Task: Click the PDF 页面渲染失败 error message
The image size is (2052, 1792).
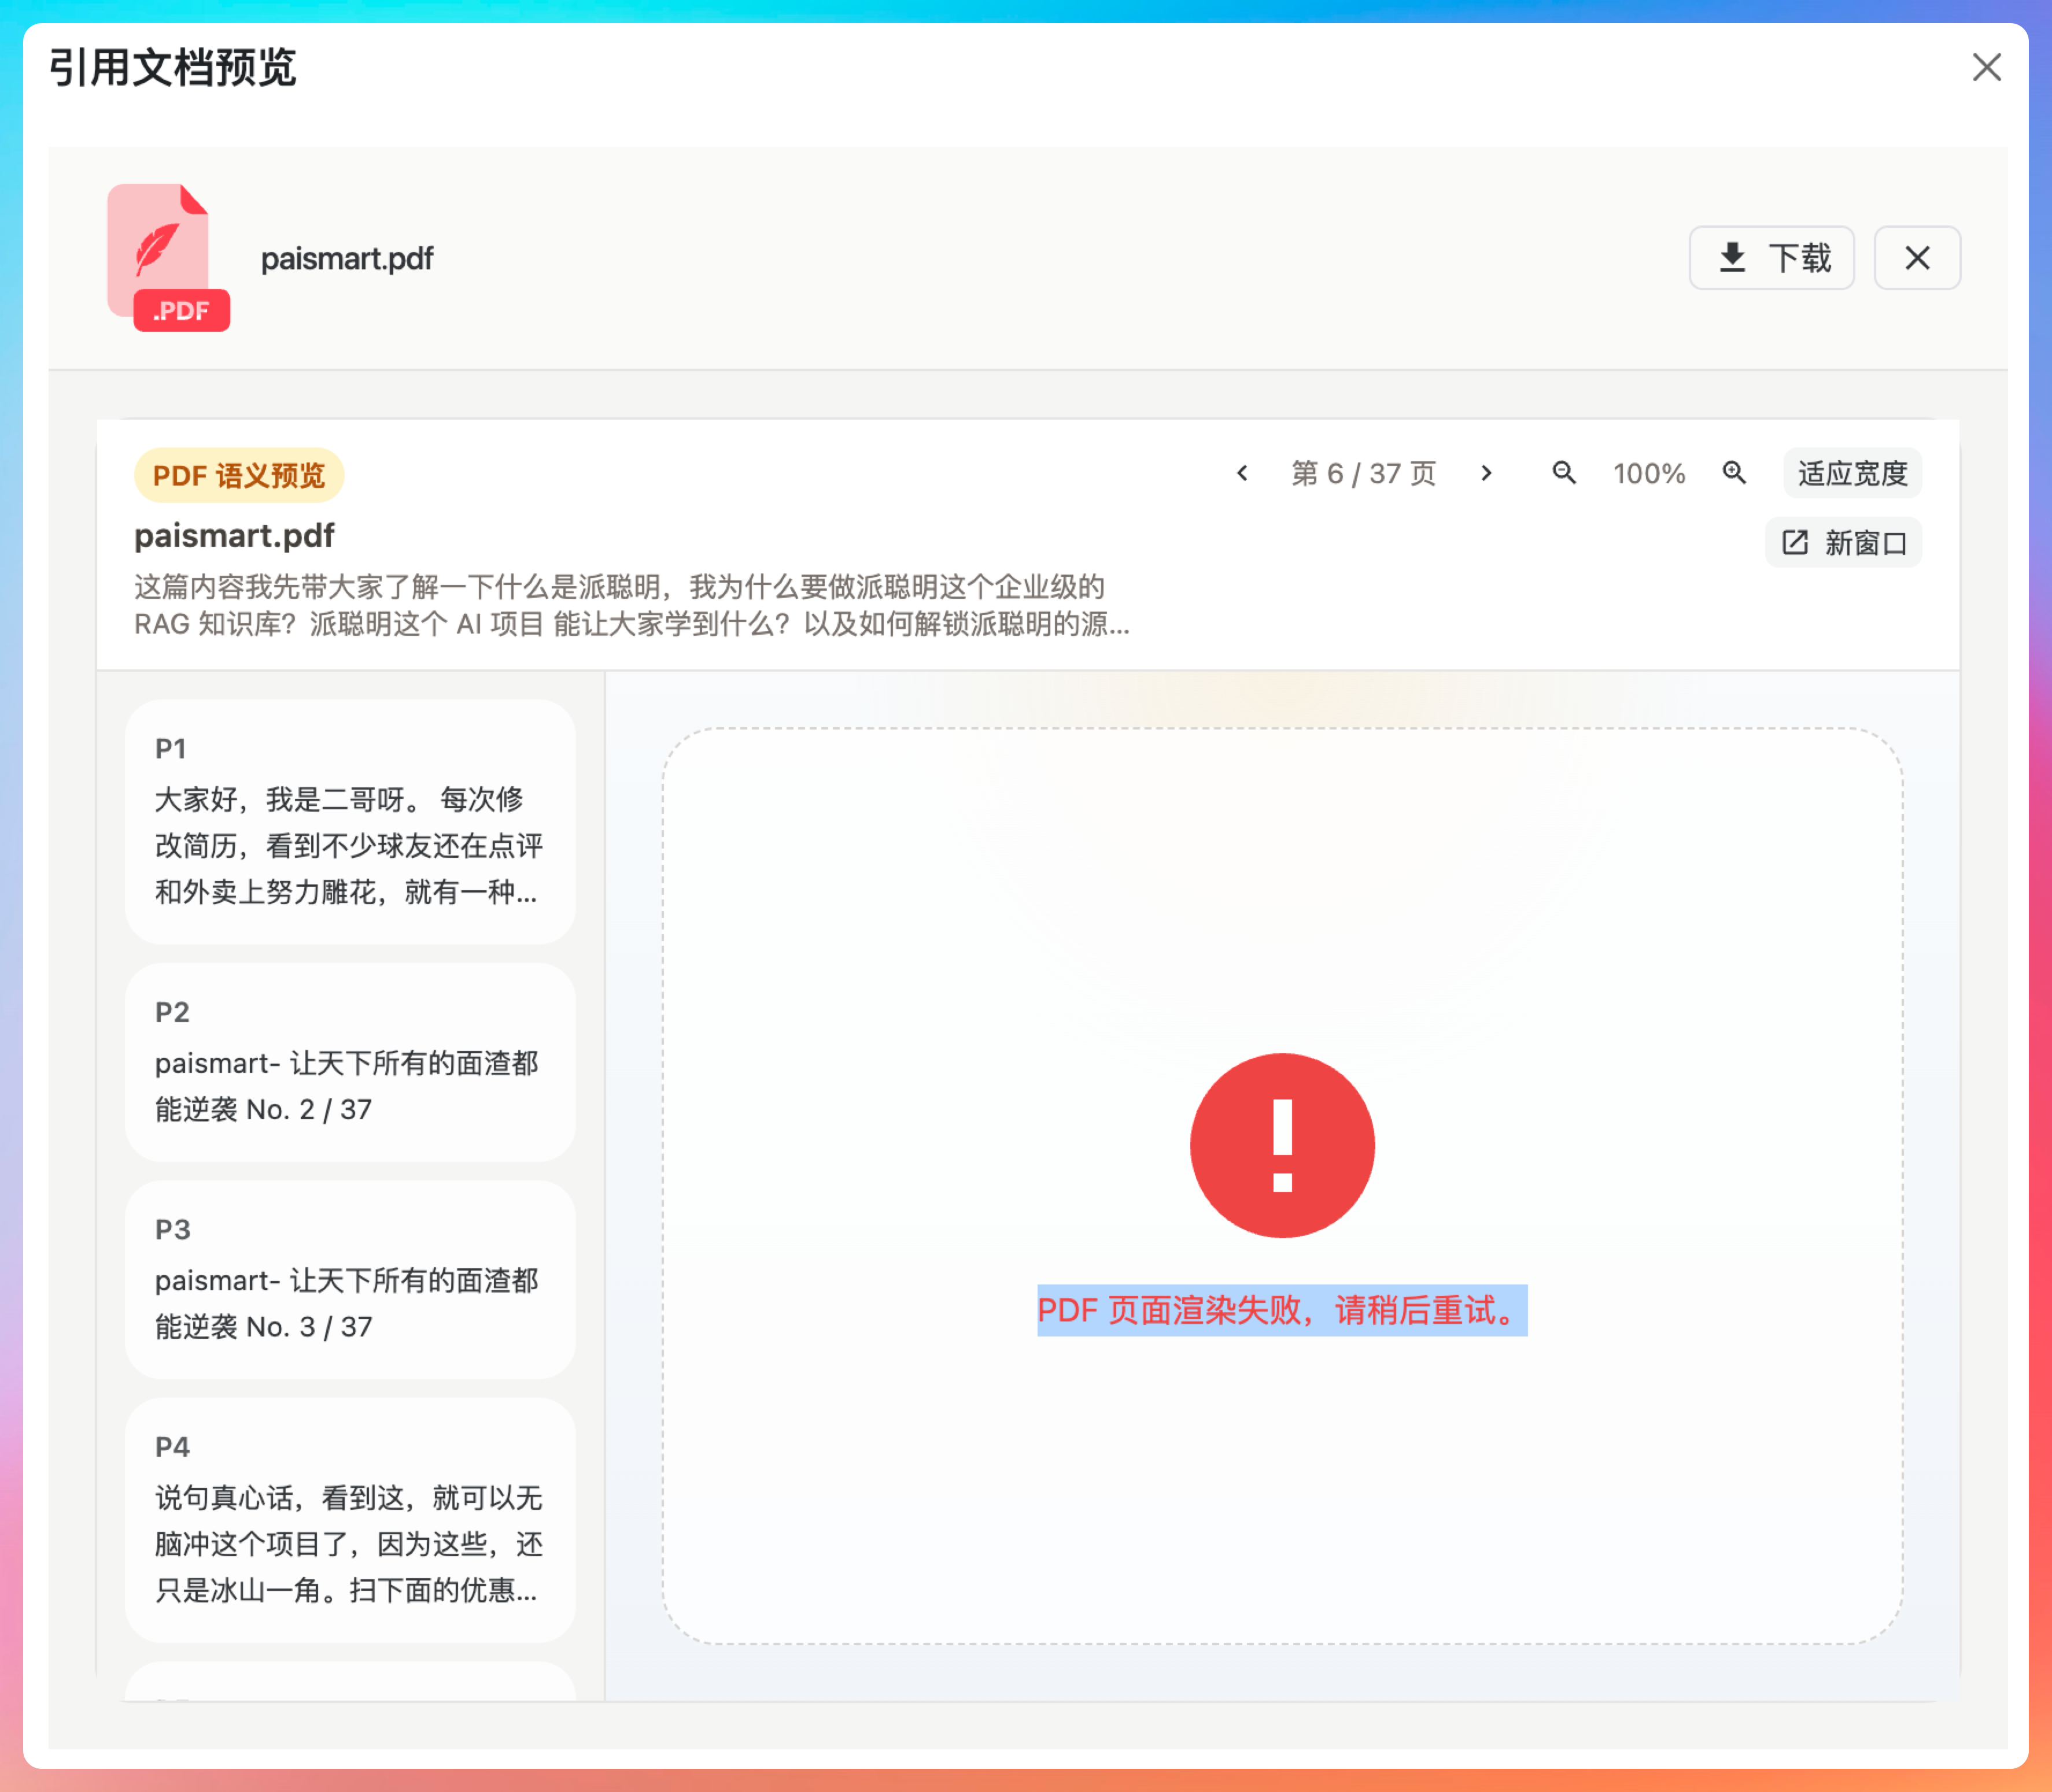Action: (1282, 1310)
